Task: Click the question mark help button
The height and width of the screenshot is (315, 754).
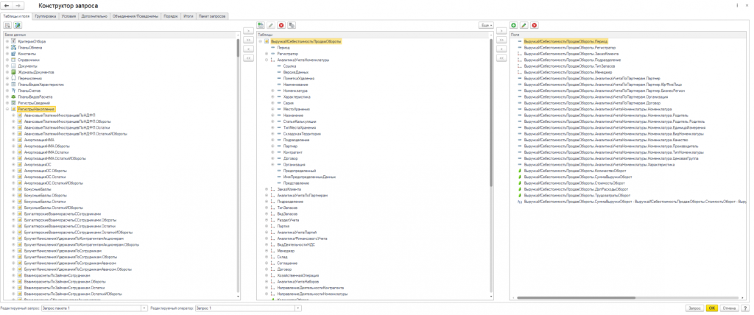Action: pyautogui.click(x=744, y=308)
